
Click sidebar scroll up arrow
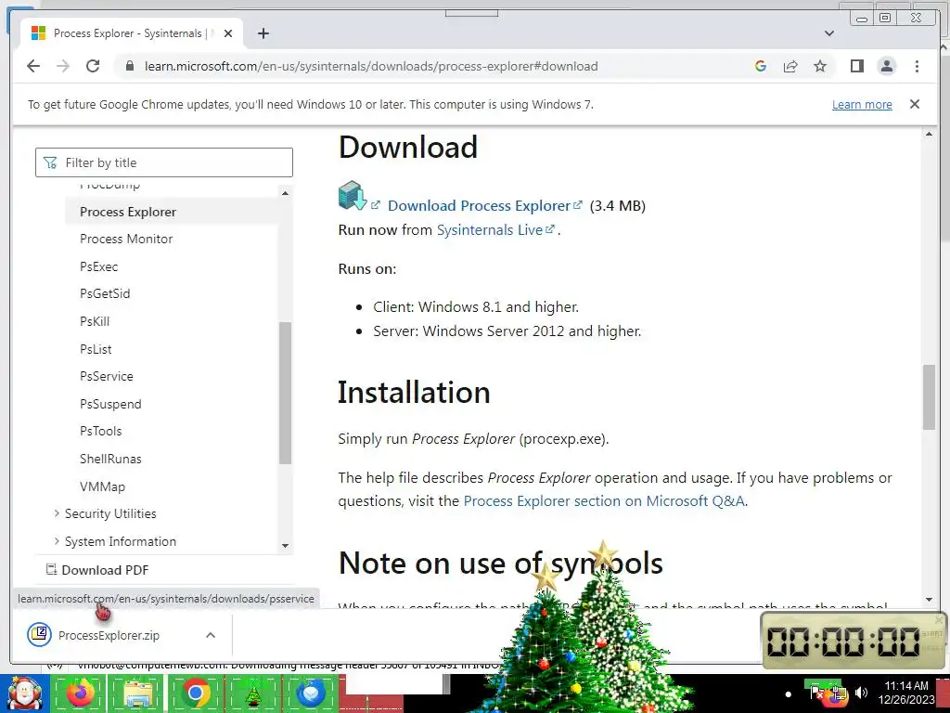tap(285, 193)
